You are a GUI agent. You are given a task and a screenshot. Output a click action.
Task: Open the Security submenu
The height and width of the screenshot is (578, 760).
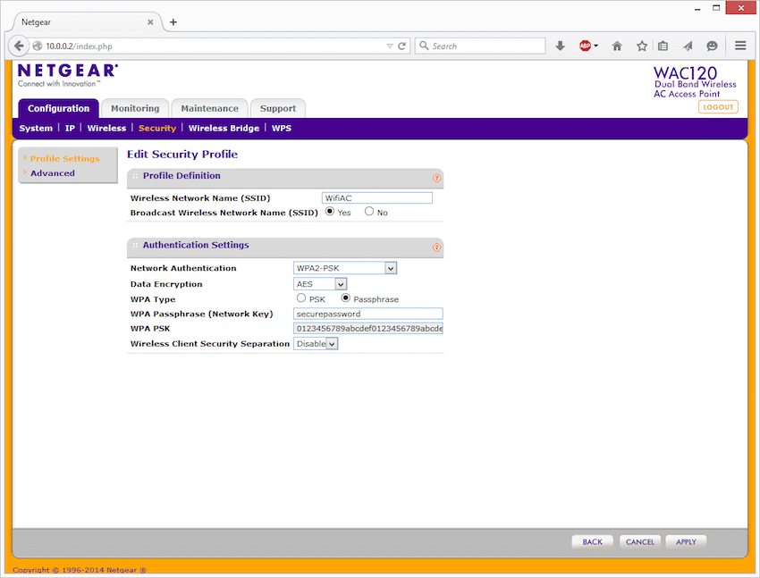click(x=157, y=129)
